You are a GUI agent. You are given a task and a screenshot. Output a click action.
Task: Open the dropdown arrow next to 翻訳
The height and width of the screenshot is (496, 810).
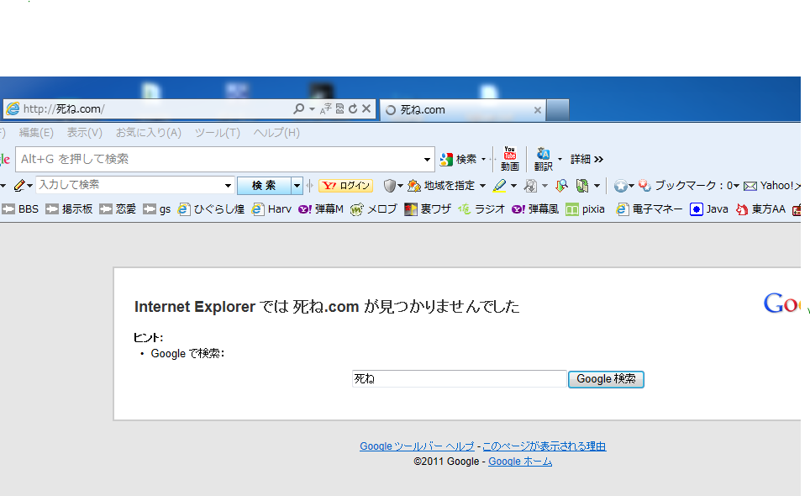coord(560,159)
